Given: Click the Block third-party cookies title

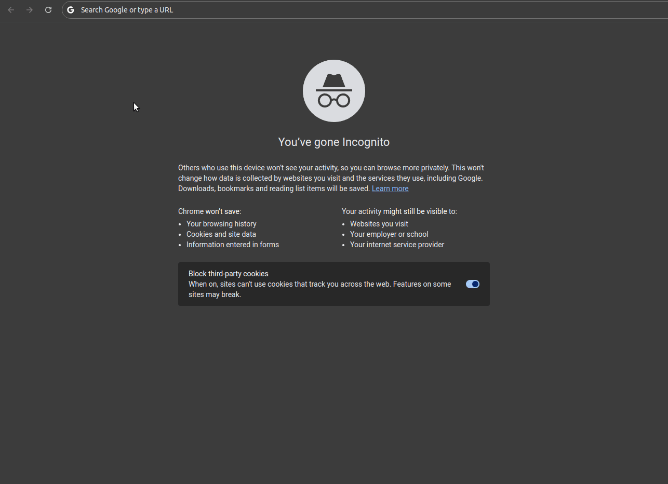Looking at the screenshot, I should [229, 274].
